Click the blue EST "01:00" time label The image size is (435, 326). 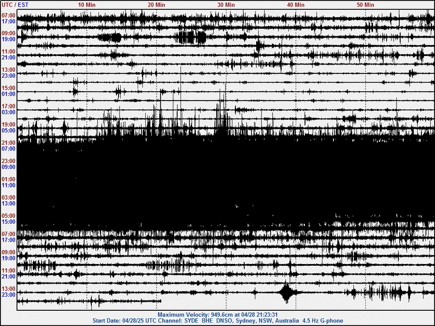[x=9, y=94]
